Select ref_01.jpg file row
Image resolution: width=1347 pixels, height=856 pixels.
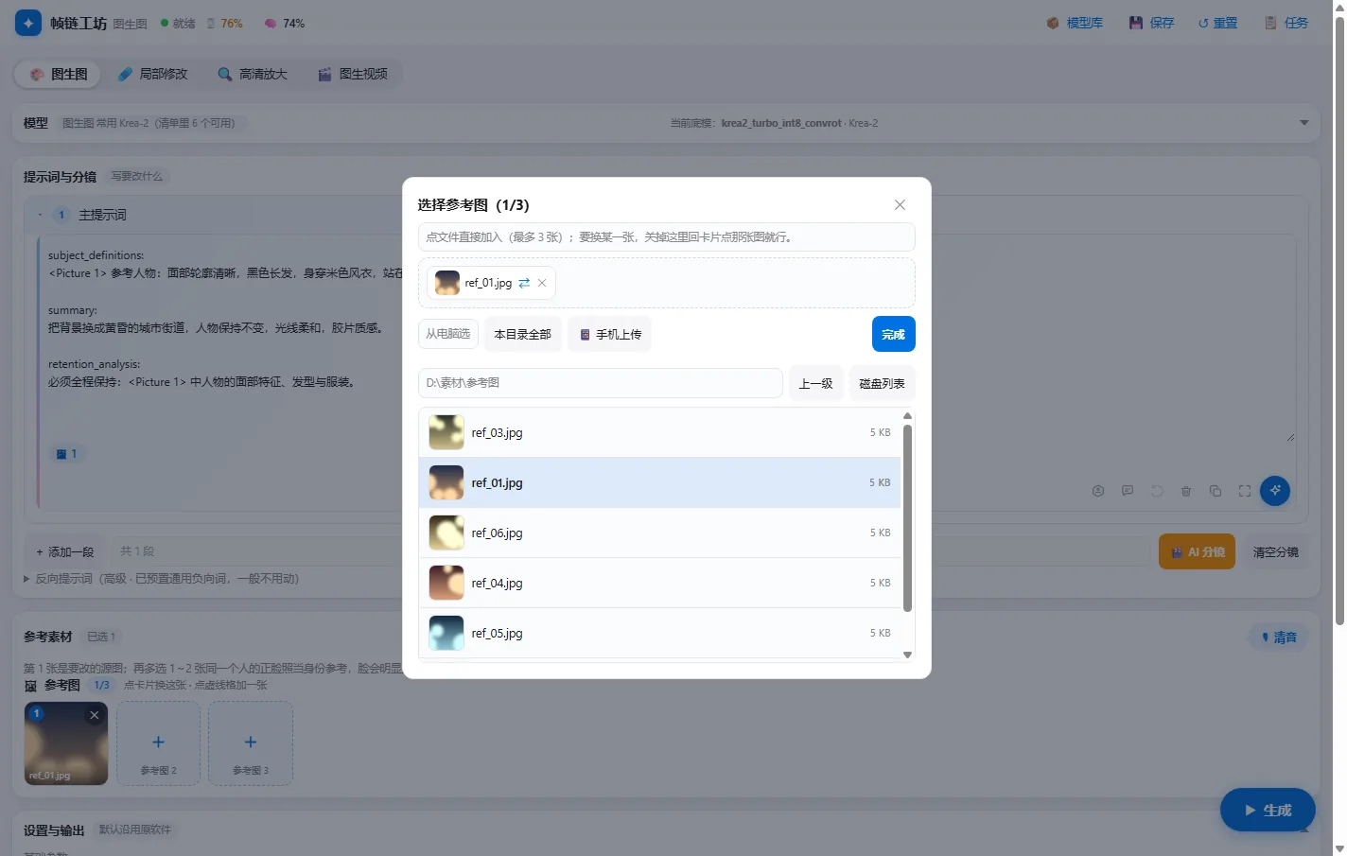tap(659, 482)
